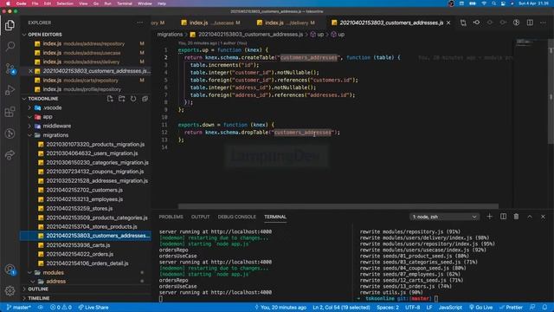Switch to the DEBUG CONSOLE tab
Viewport: 554px width, 312px height.
coord(236,217)
